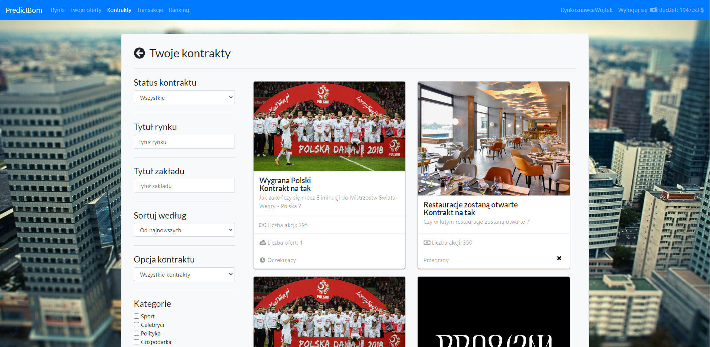
Task: Click the shares icon beside Liczba akcji: 350
Action: pos(427,243)
